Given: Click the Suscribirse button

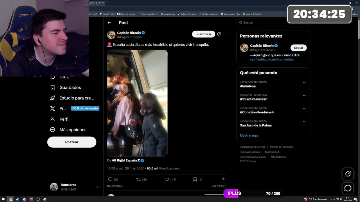Looking at the screenshot, I should pyautogui.click(x=204, y=34).
